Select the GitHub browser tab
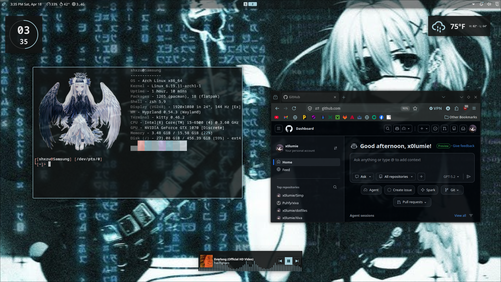This screenshot has height=282, width=501. [x=310, y=97]
